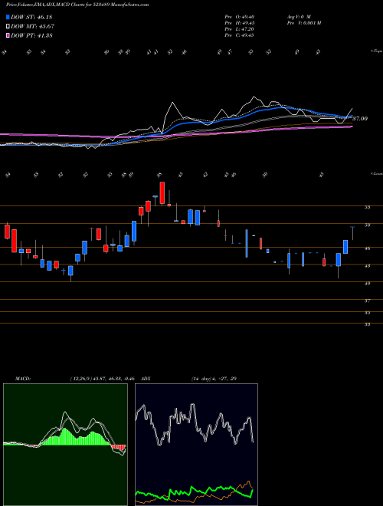
Task: Click the 'Pre L: 47.20' low value
Action: coord(239,29)
